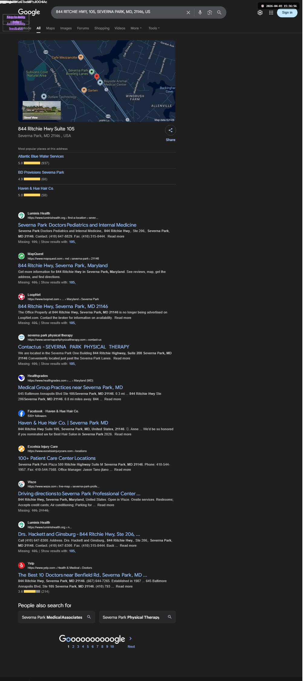306x681 pixels.
Task: Click Cafe Mezzanotte restaurant marker on map
Action: 81,57
